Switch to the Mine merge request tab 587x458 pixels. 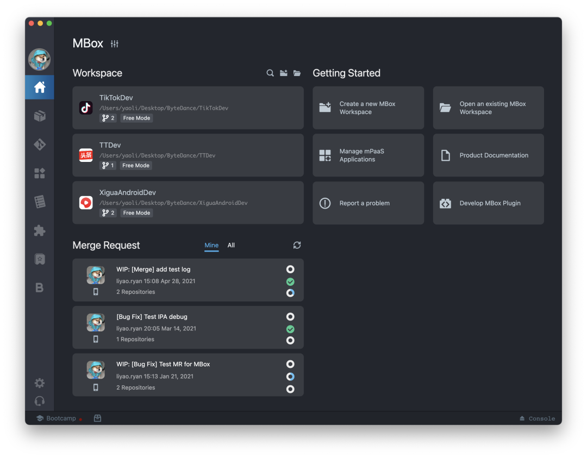[x=211, y=245]
